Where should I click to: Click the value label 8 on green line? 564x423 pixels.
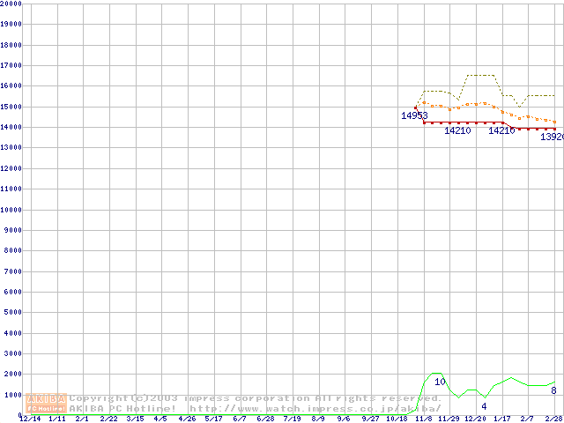tap(553, 390)
